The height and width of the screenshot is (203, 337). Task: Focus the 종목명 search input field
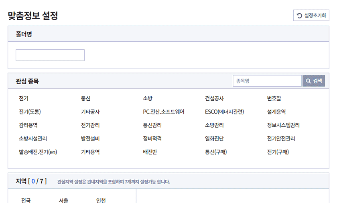(x=267, y=81)
